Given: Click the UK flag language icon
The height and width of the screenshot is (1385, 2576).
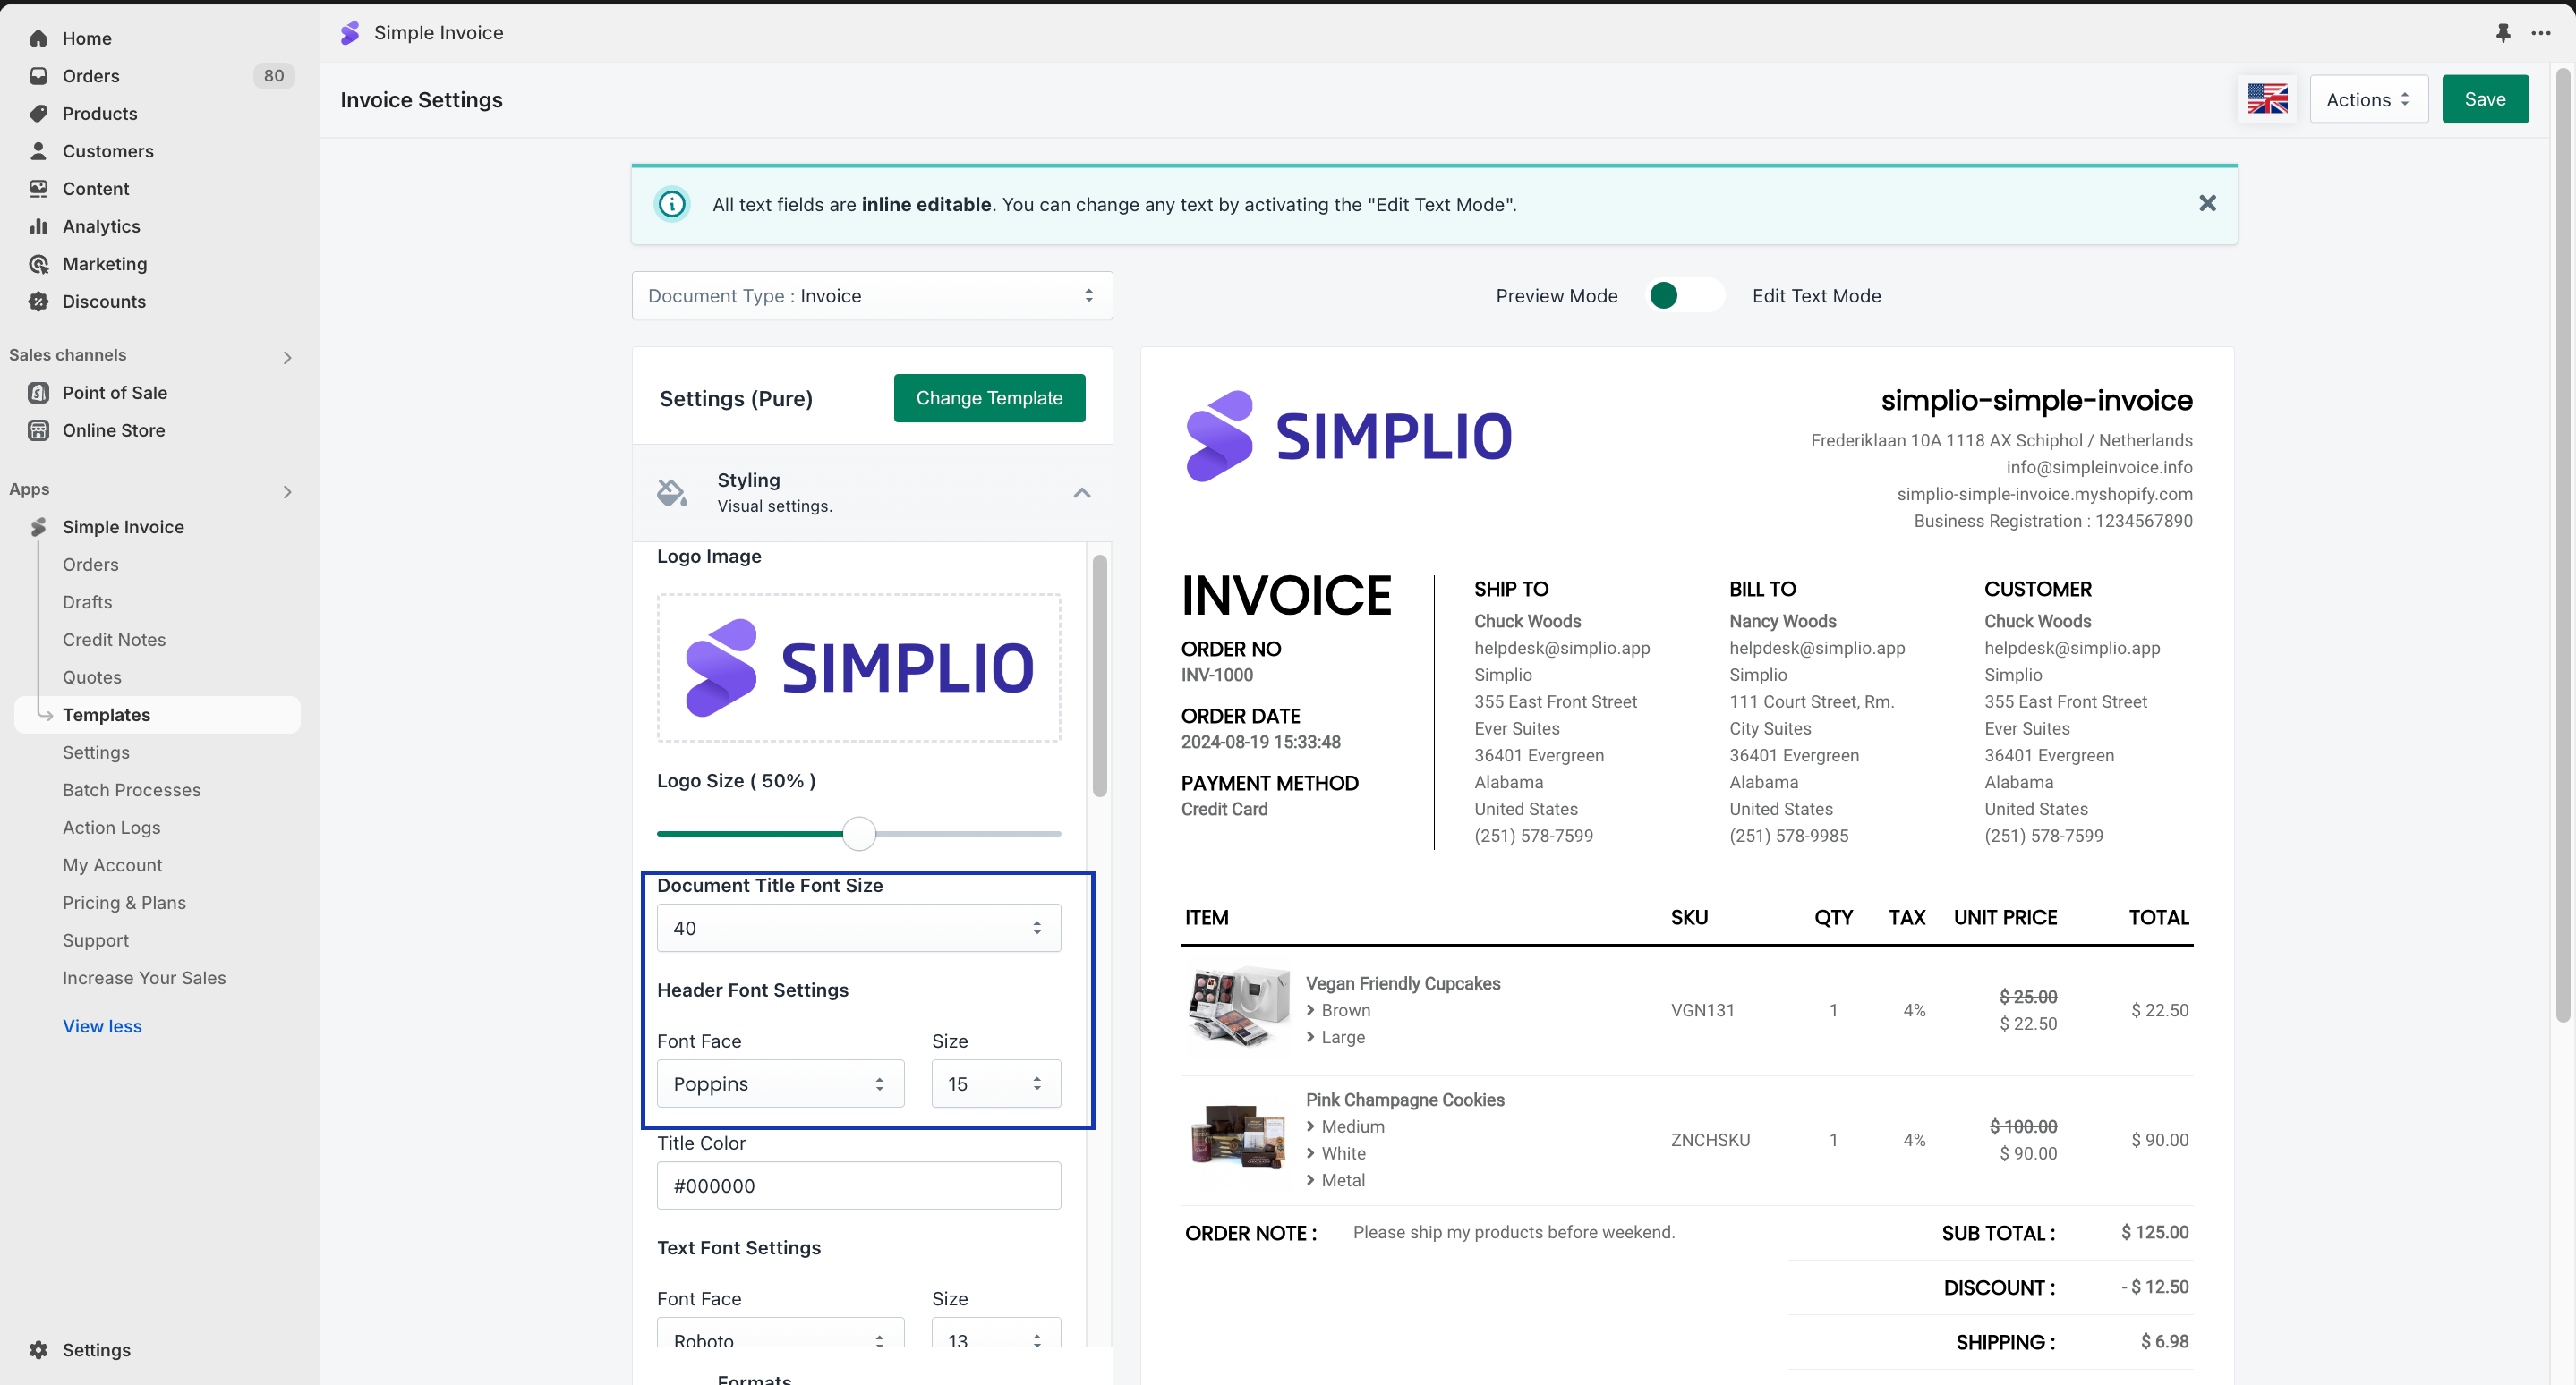Looking at the screenshot, I should [2266, 99].
